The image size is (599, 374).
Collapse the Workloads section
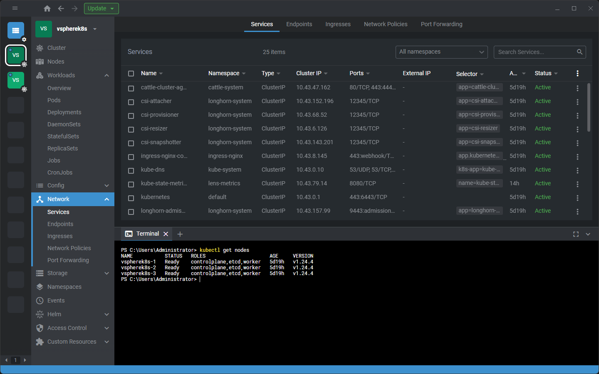point(106,75)
